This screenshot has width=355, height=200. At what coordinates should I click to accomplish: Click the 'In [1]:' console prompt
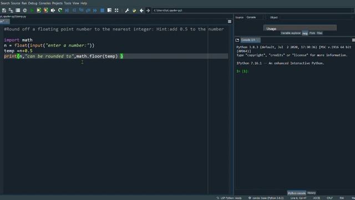coord(242,71)
